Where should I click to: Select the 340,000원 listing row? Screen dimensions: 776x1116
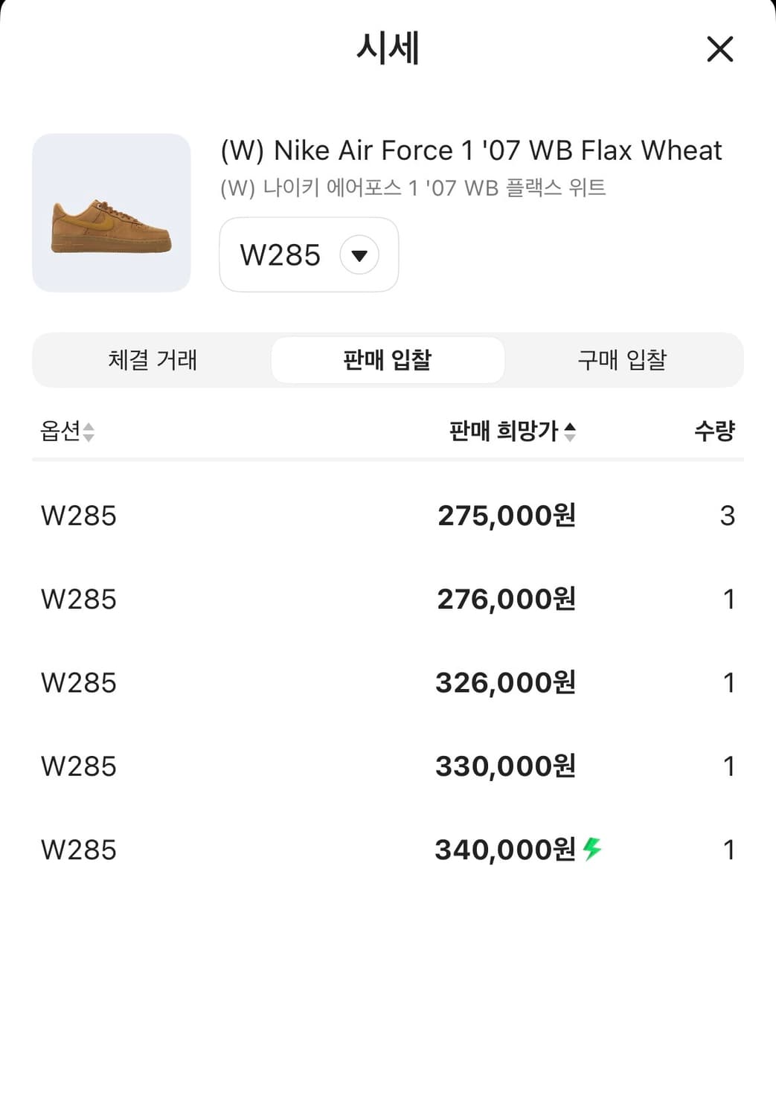tap(388, 850)
